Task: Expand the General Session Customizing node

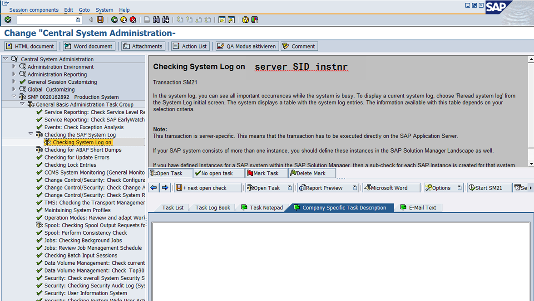Action: (14, 82)
